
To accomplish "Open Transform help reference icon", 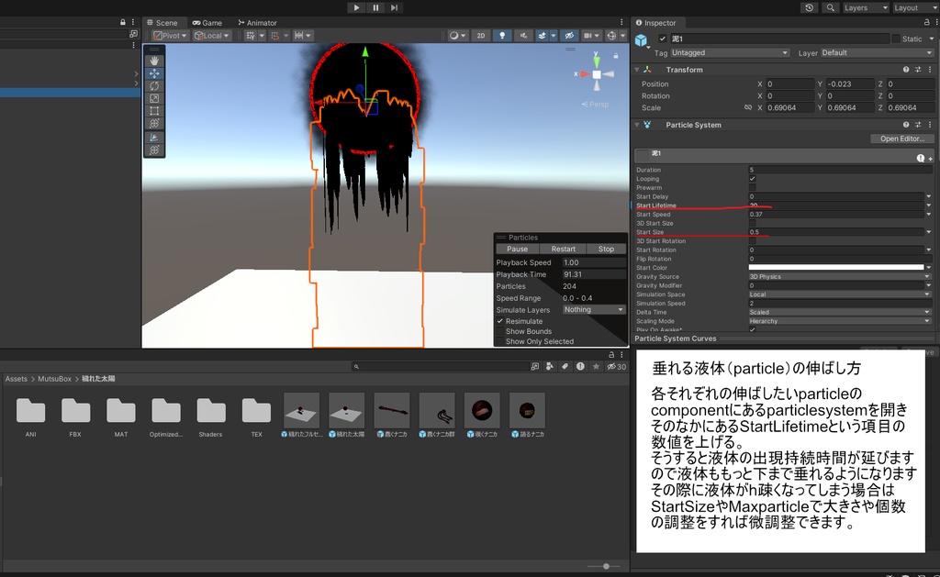I will coord(906,70).
